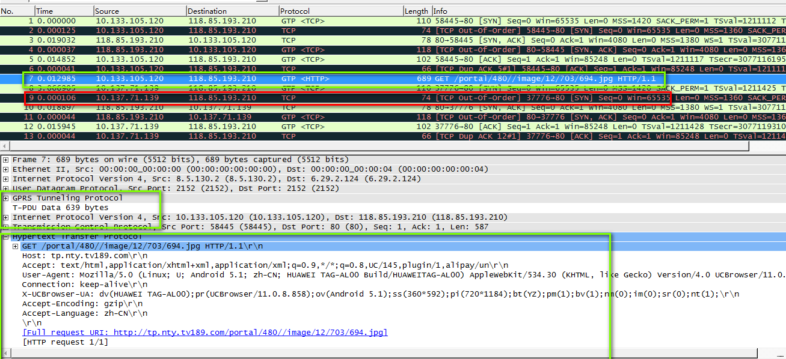Viewport: 786px width, 359px height.
Task: Select packet 3 SYN, ACK row
Action: pyautogui.click(x=393, y=40)
